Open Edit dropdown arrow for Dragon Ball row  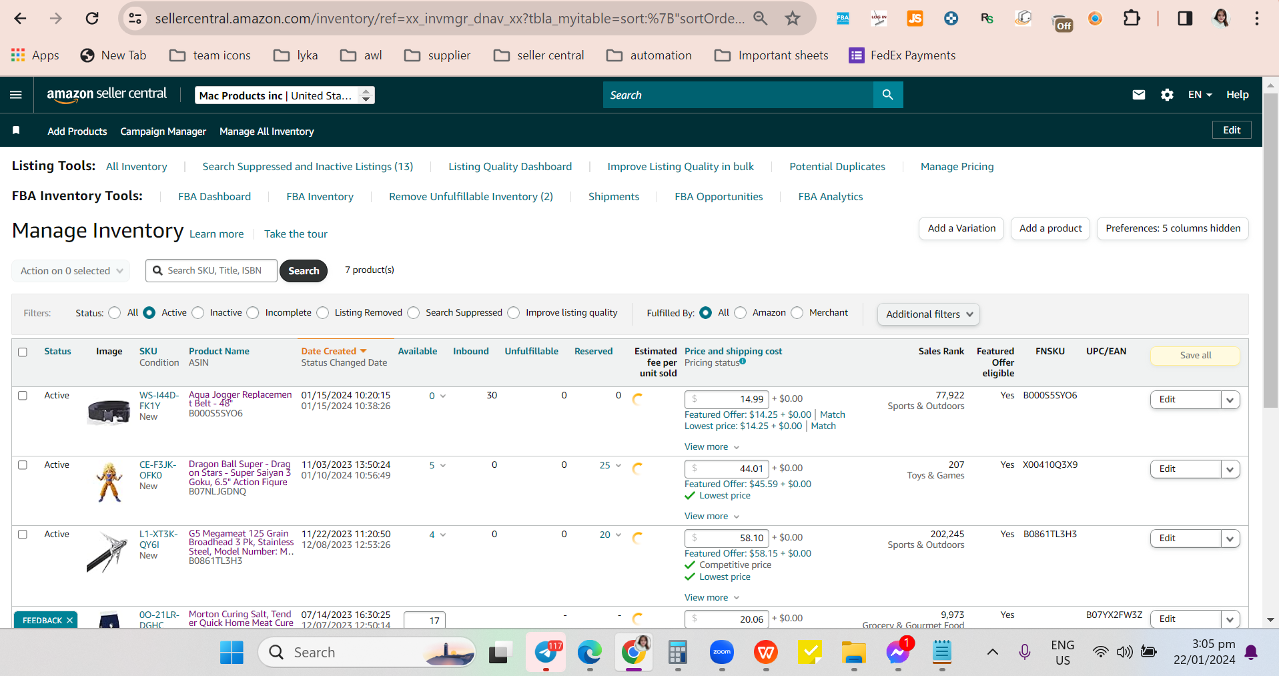tap(1230, 469)
